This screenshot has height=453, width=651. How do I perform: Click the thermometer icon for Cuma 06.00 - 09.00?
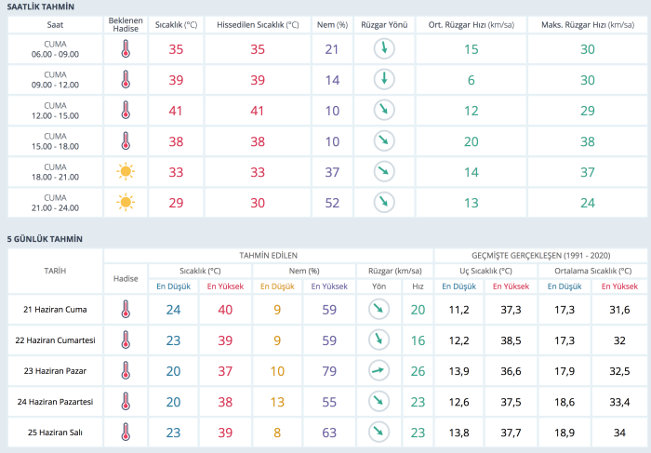click(125, 49)
